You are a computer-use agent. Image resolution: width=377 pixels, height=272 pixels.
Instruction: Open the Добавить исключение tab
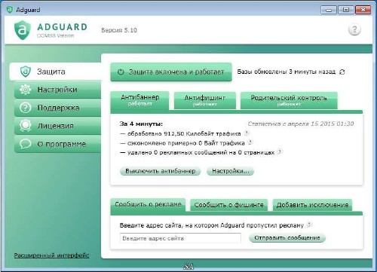coord(312,205)
